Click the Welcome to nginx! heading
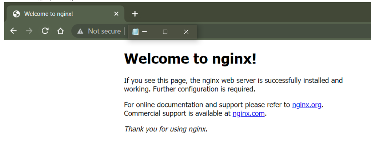This screenshot has height=162, width=375. coord(190,59)
